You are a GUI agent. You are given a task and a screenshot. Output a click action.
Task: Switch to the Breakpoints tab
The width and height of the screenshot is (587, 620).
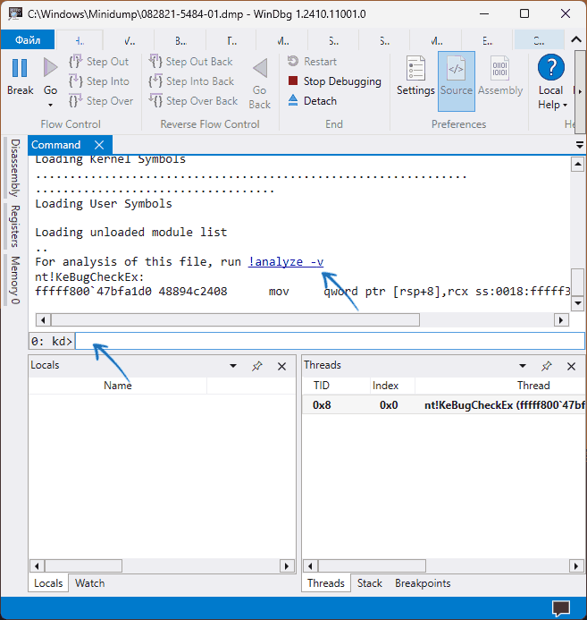pyautogui.click(x=423, y=583)
